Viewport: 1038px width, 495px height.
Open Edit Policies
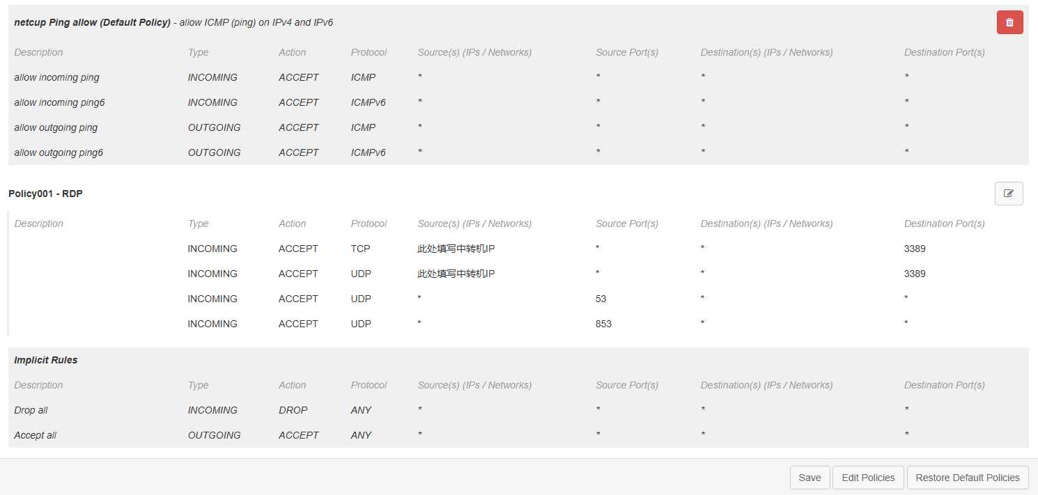[868, 478]
